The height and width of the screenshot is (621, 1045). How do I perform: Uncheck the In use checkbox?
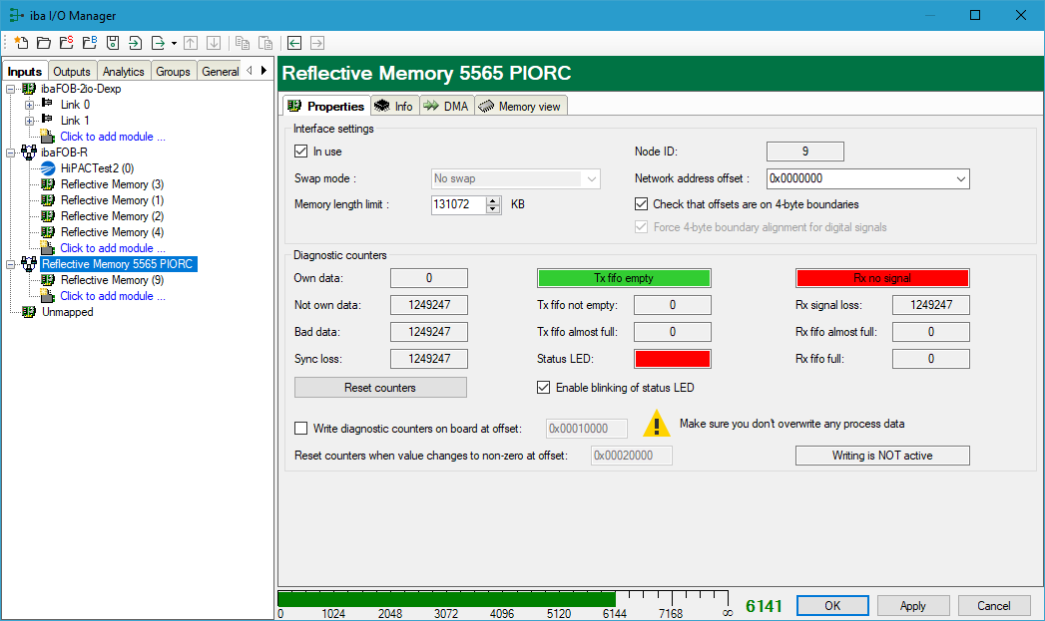coord(301,152)
